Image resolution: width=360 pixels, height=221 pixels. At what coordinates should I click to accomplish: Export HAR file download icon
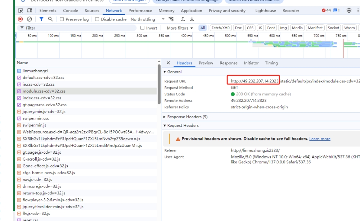coord(192,19)
